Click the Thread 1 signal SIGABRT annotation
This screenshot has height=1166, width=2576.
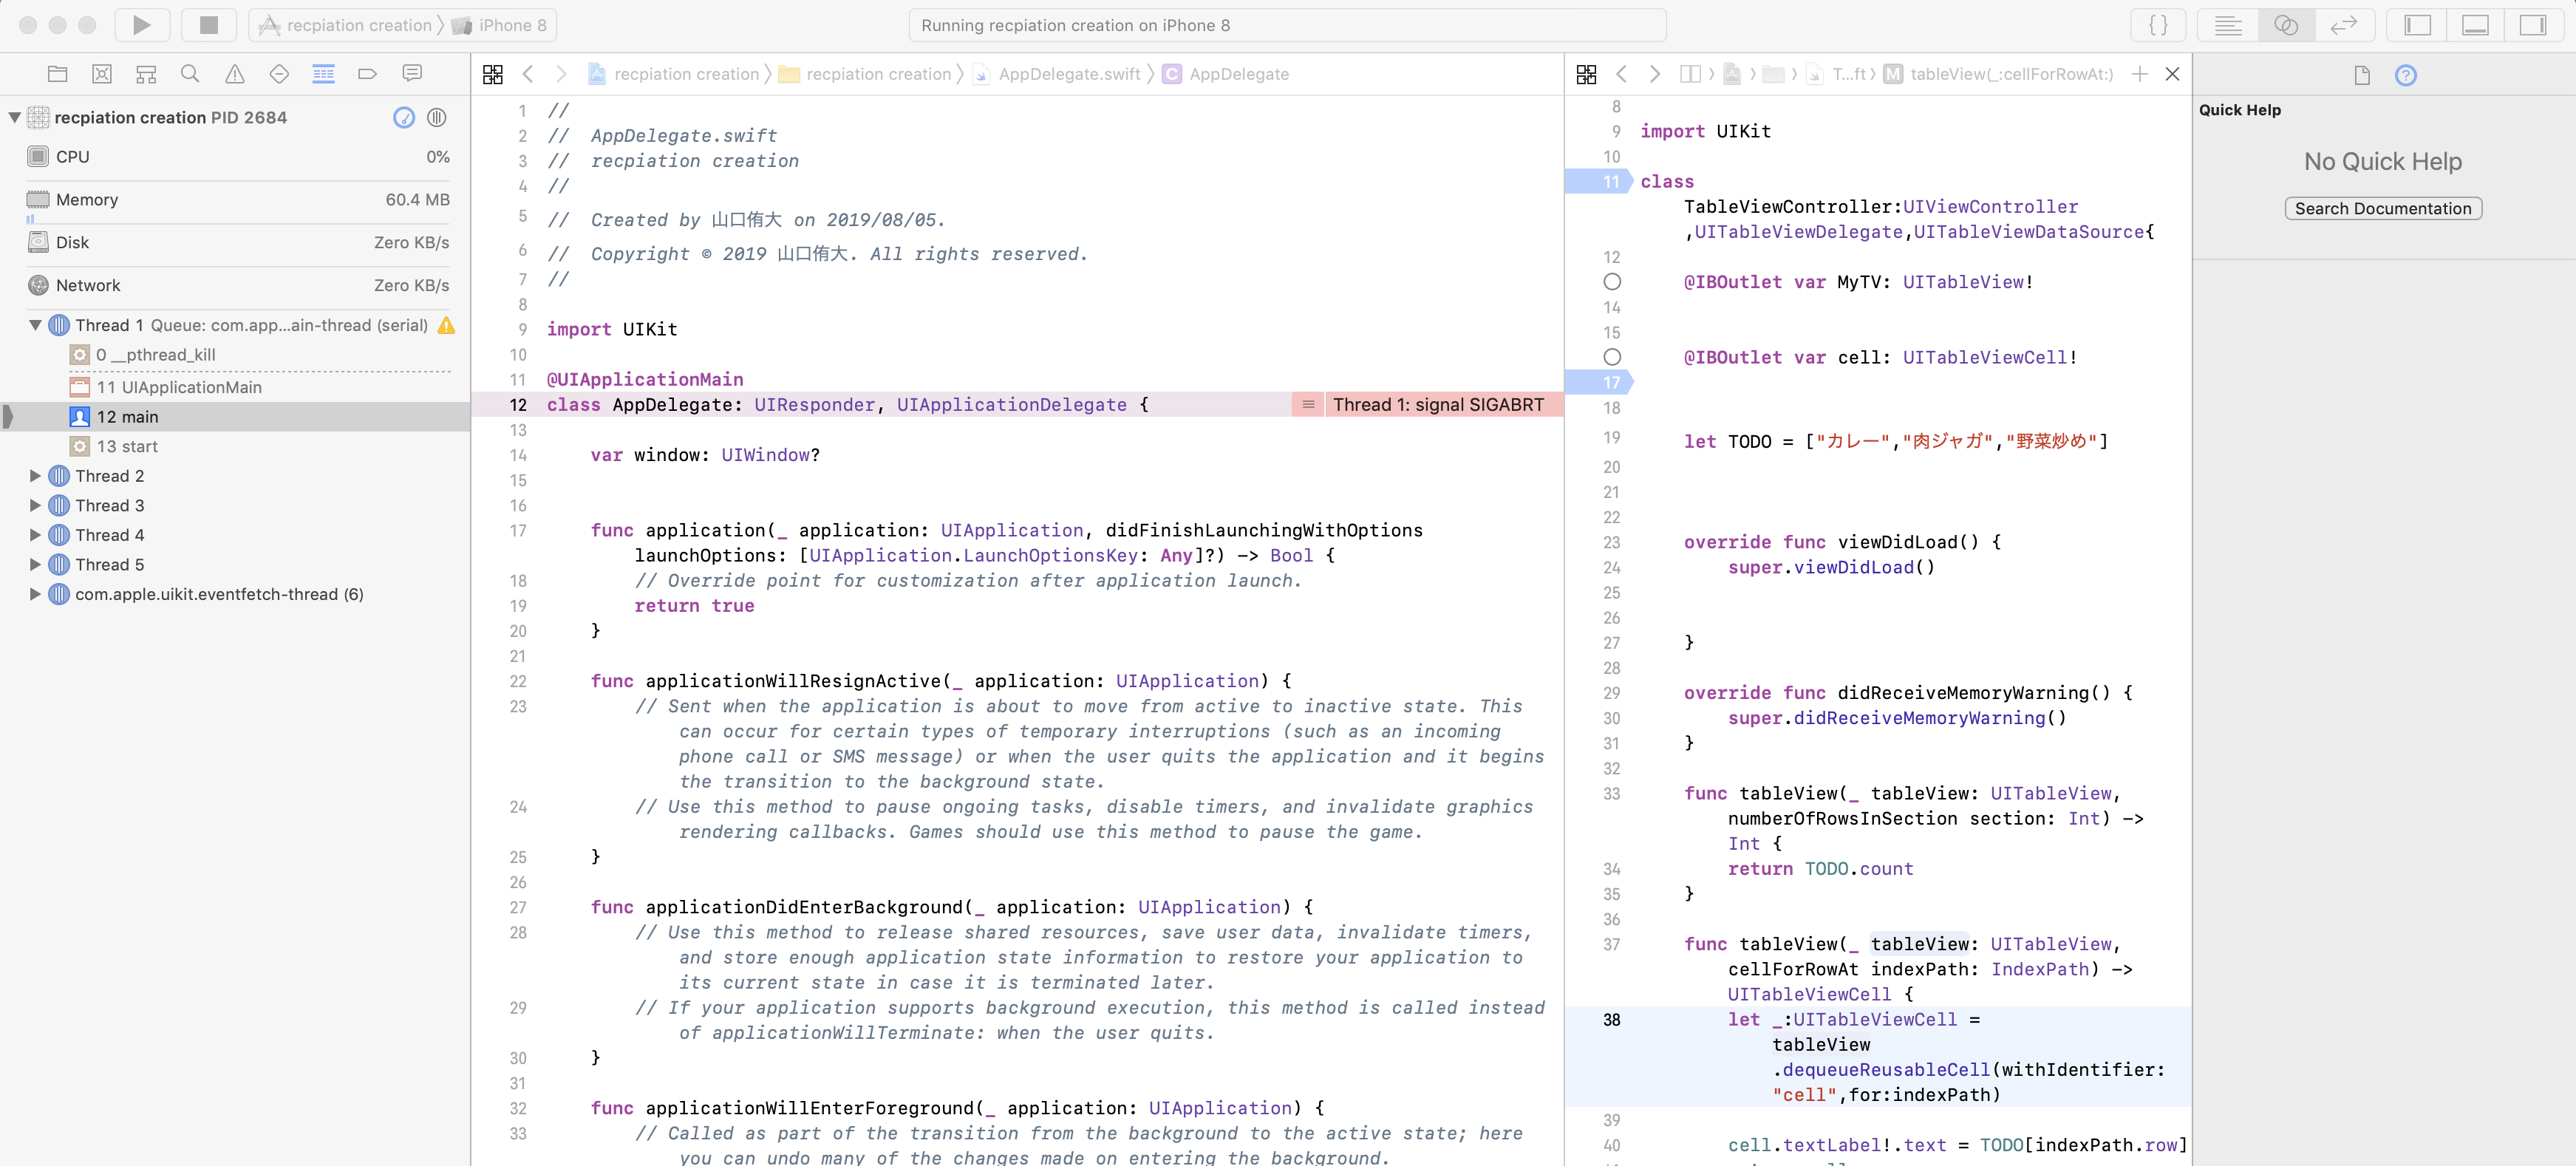(x=1437, y=405)
